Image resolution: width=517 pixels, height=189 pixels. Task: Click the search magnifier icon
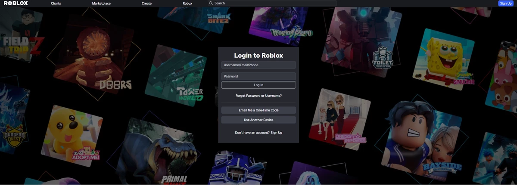[x=211, y=3]
